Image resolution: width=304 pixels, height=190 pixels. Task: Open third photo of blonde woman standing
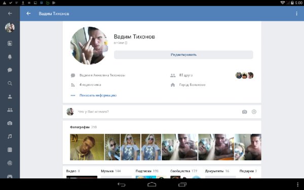tap(131, 147)
